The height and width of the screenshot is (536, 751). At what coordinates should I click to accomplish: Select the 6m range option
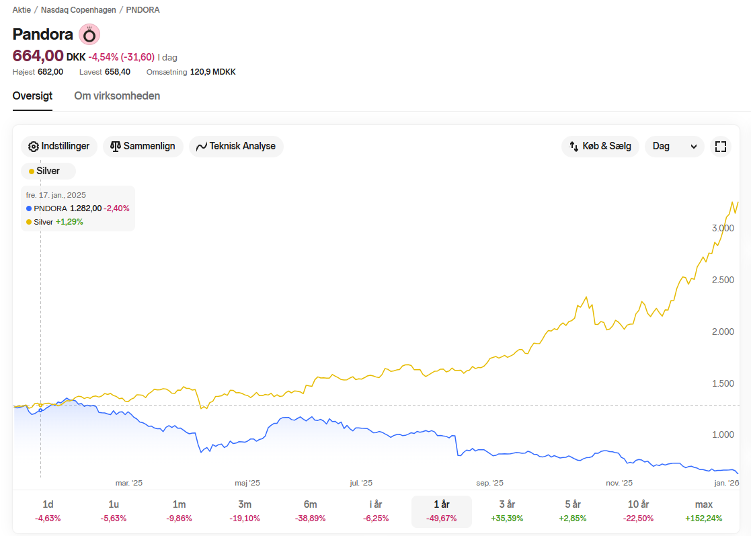[311, 510]
